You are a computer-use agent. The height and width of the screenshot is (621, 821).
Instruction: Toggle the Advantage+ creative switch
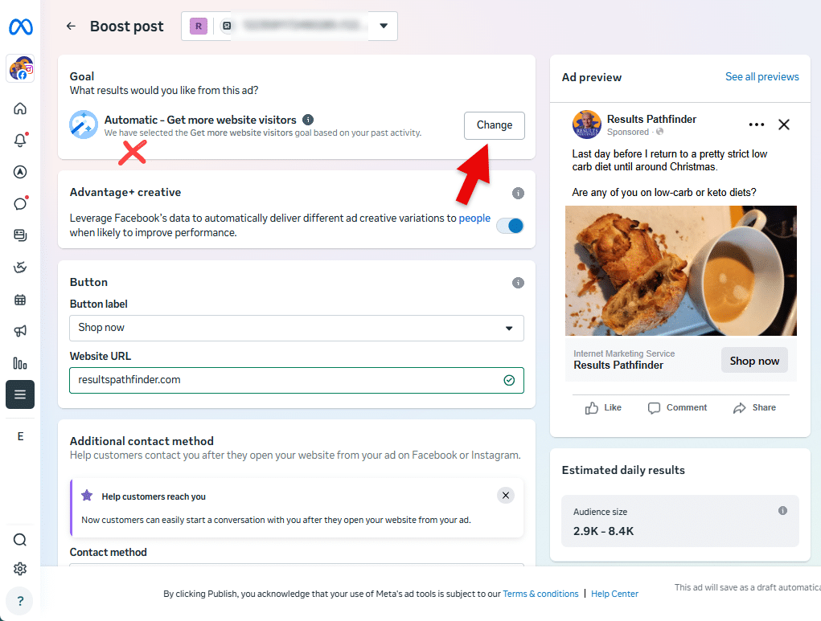tap(510, 226)
